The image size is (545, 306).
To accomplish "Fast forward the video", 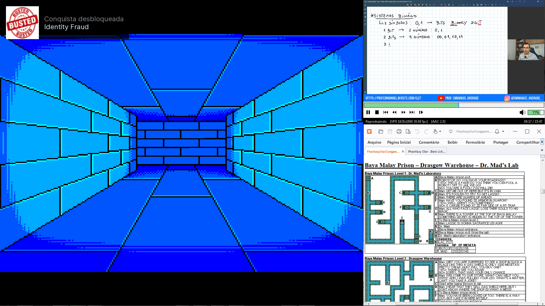I will coord(403,112).
